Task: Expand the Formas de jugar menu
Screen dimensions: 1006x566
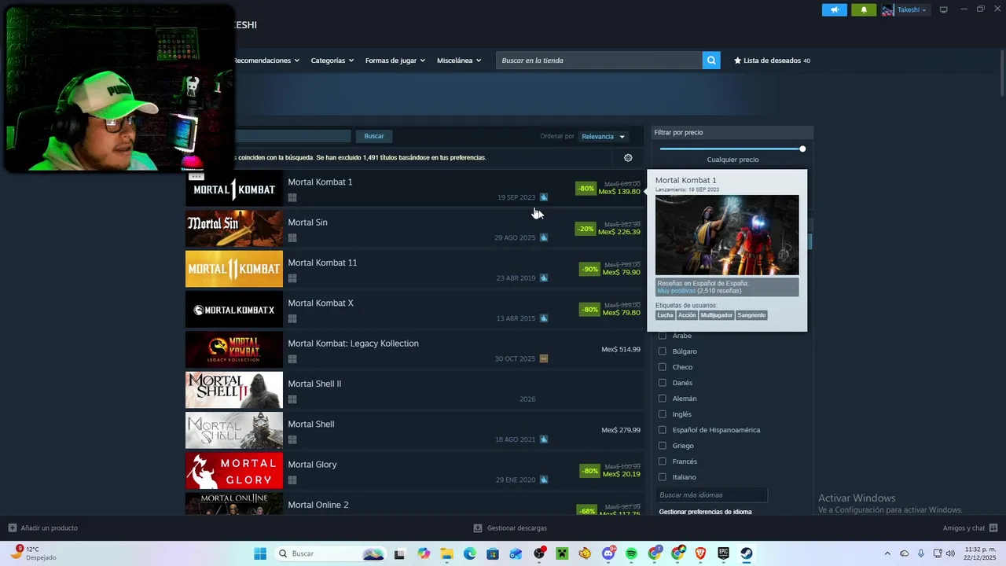Action: coord(395,61)
